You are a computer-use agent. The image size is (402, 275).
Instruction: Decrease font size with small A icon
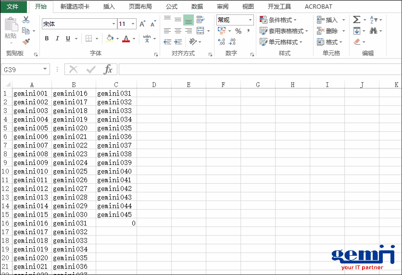153,24
